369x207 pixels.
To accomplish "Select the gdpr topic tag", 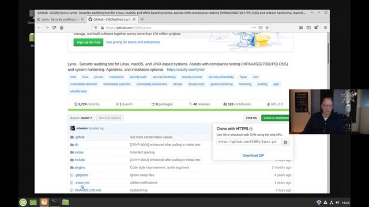I will 276,84.
